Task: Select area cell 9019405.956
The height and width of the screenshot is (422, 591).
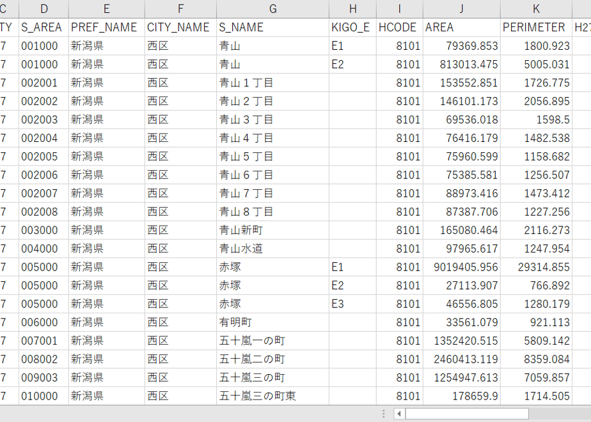Action: tap(462, 267)
